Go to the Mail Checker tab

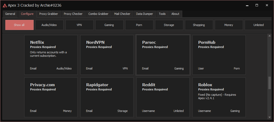point(122,14)
